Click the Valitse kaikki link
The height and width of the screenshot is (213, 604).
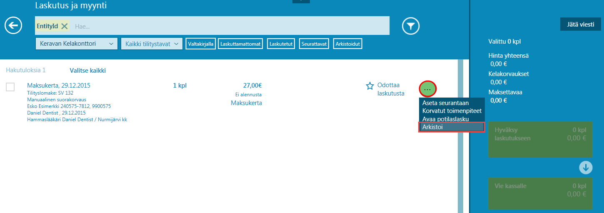[x=87, y=71]
